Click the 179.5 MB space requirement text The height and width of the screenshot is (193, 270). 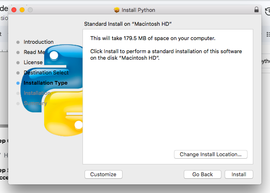[x=153, y=38]
